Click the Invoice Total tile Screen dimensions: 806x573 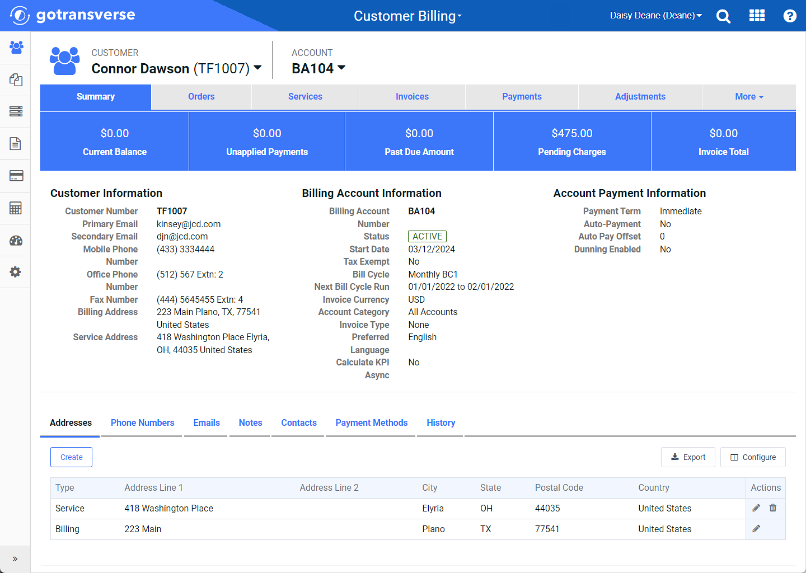pyautogui.click(x=724, y=142)
